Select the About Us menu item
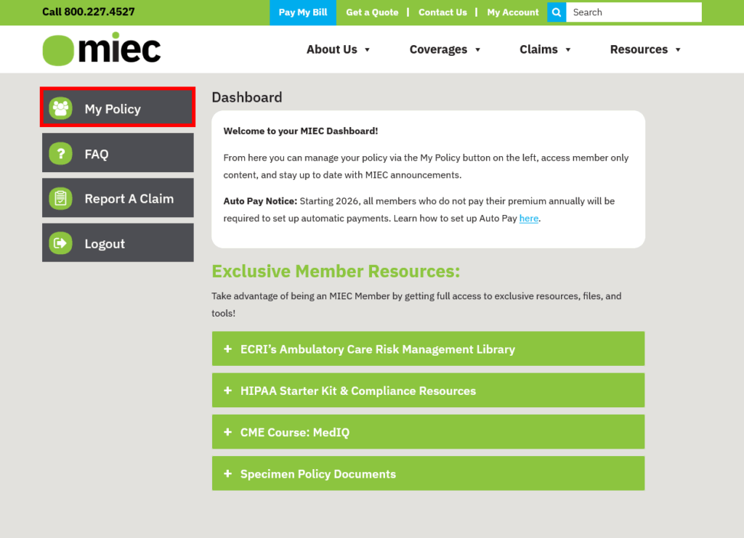 click(x=339, y=49)
